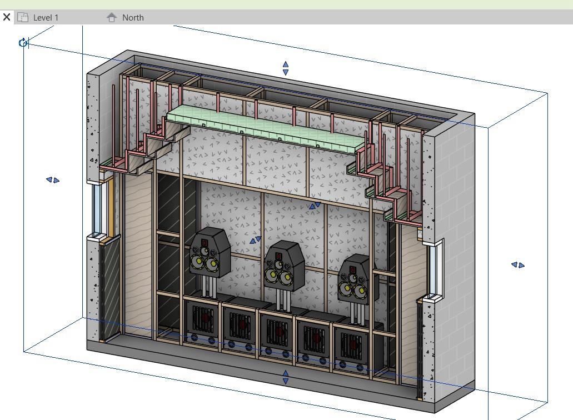Select the center studio speaker

point(283,267)
